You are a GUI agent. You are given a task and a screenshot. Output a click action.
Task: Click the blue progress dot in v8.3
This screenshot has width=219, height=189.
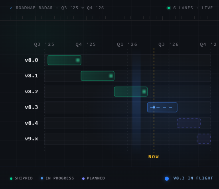click(x=154, y=107)
